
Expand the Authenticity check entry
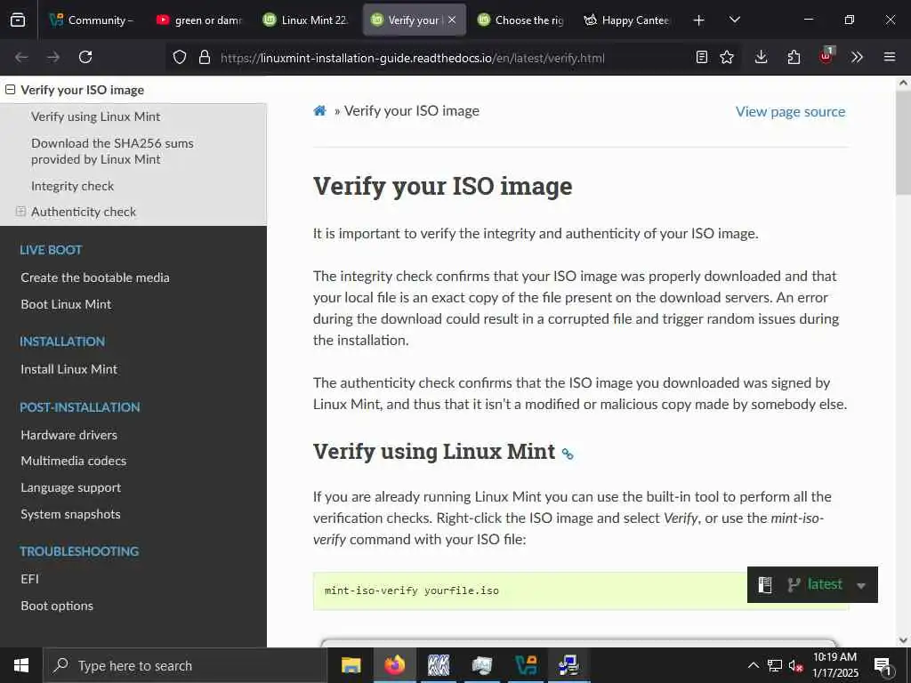[x=21, y=212]
